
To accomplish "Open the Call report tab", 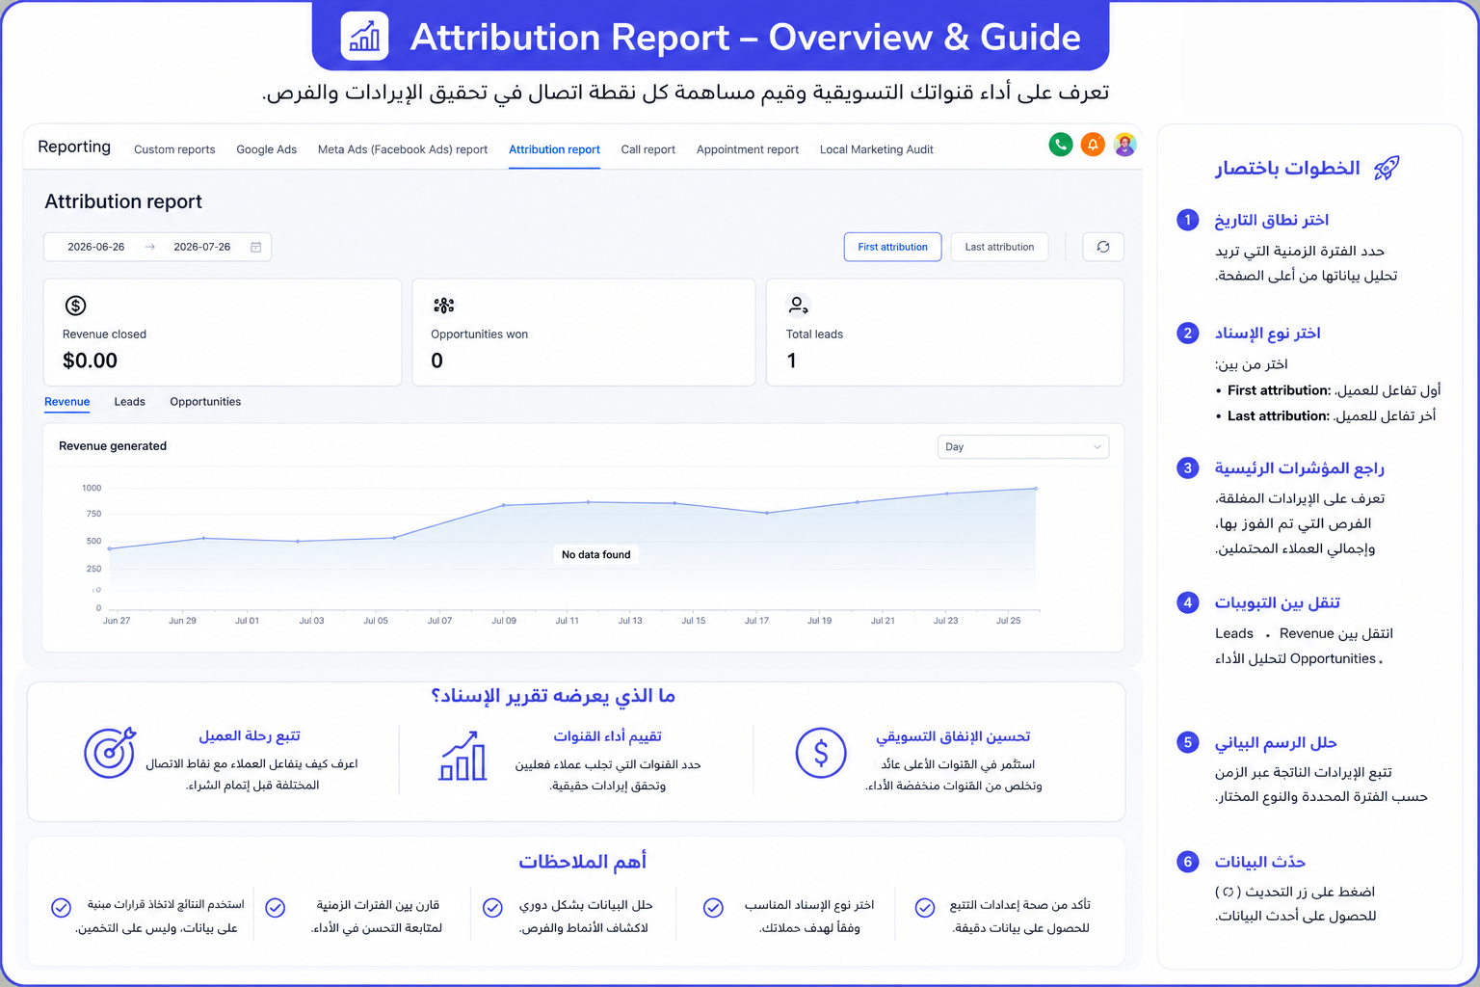I will coord(647,149).
